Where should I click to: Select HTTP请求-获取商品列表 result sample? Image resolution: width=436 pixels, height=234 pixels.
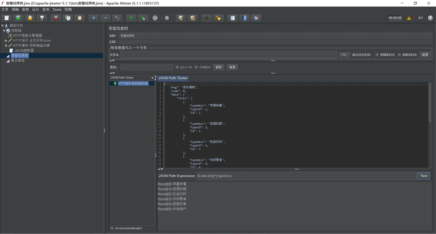click(133, 83)
